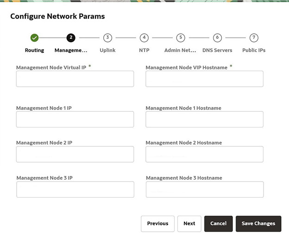Cancel the network configuration
289x236 pixels.
(219, 224)
